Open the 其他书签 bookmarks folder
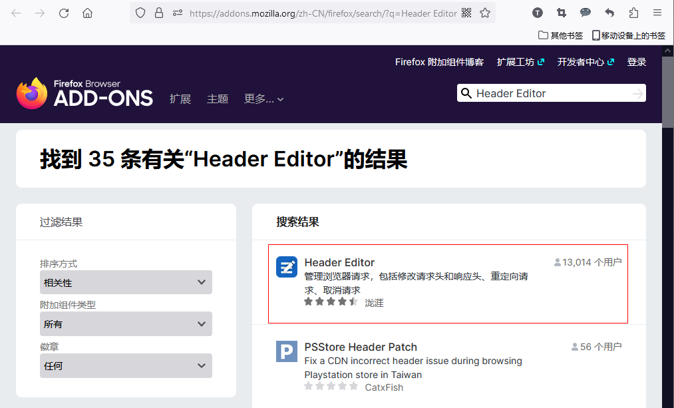 pyautogui.click(x=560, y=36)
